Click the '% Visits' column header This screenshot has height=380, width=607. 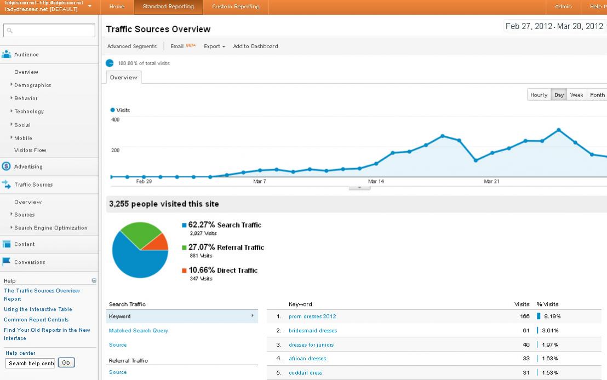[547, 304]
